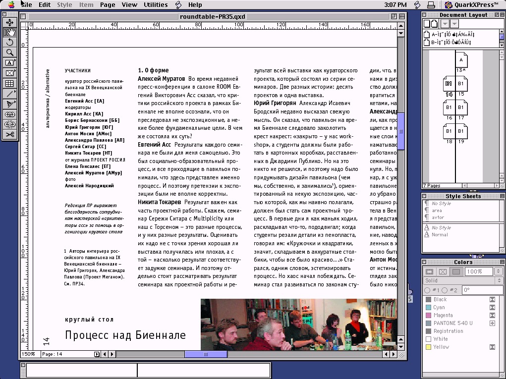Open the View menu
The width and height of the screenshot is (506, 379).
tap(129, 5)
